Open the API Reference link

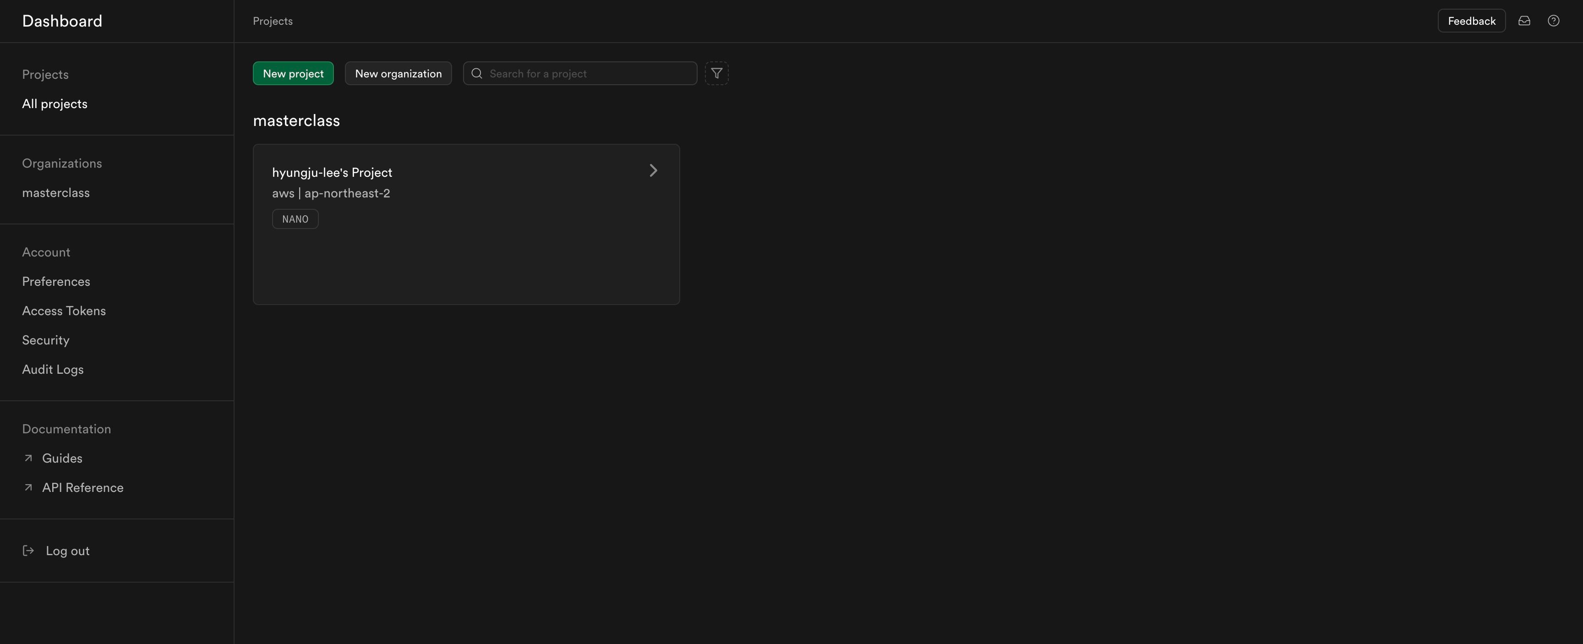(83, 487)
